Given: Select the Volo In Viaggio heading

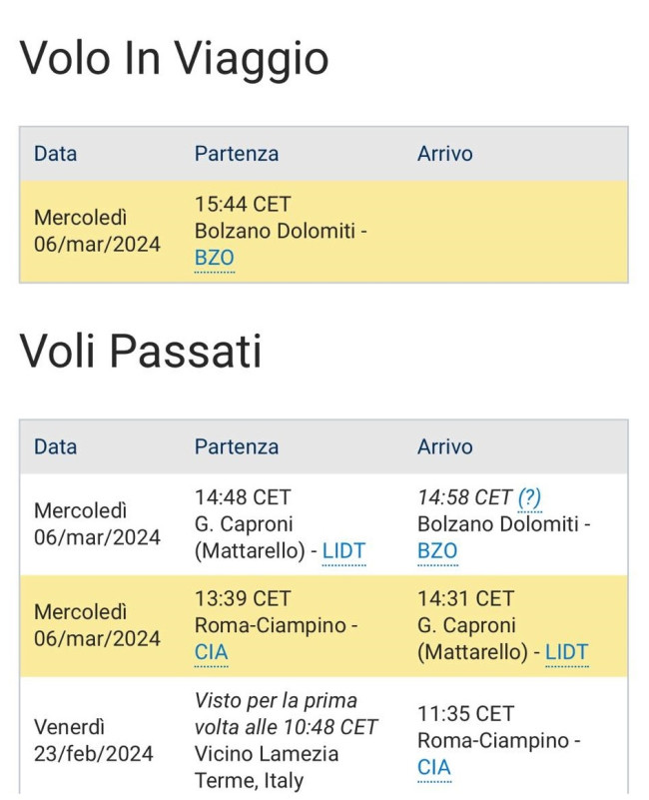Looking at the screenshot, I should click(174, 60).
